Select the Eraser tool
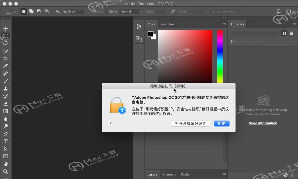The image size is (298, 179). 6,104
